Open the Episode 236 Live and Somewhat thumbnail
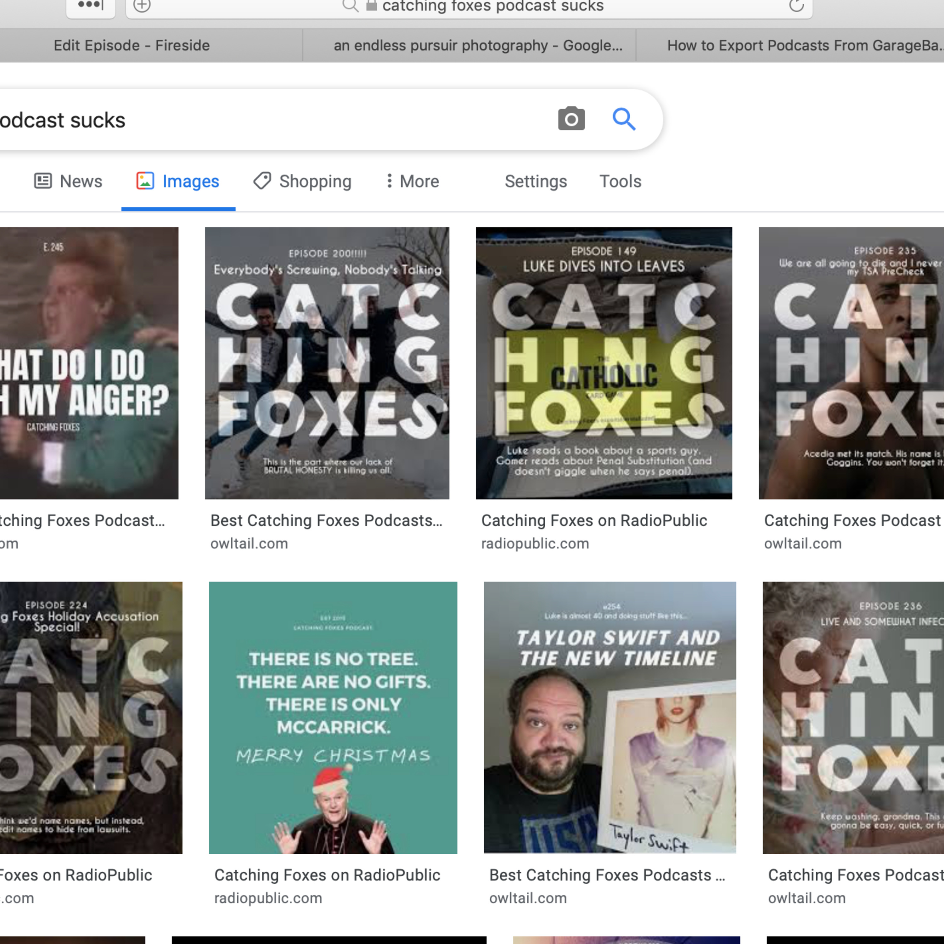This screenshot has width=944, height=944. point(853,718)
